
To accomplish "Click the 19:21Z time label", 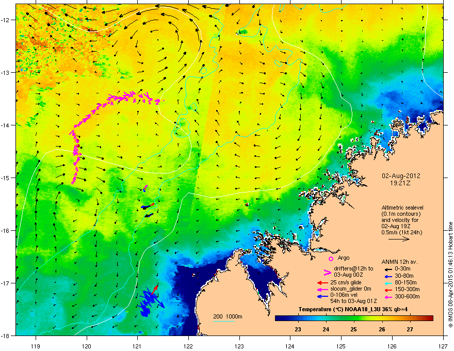I will (400, 183).
